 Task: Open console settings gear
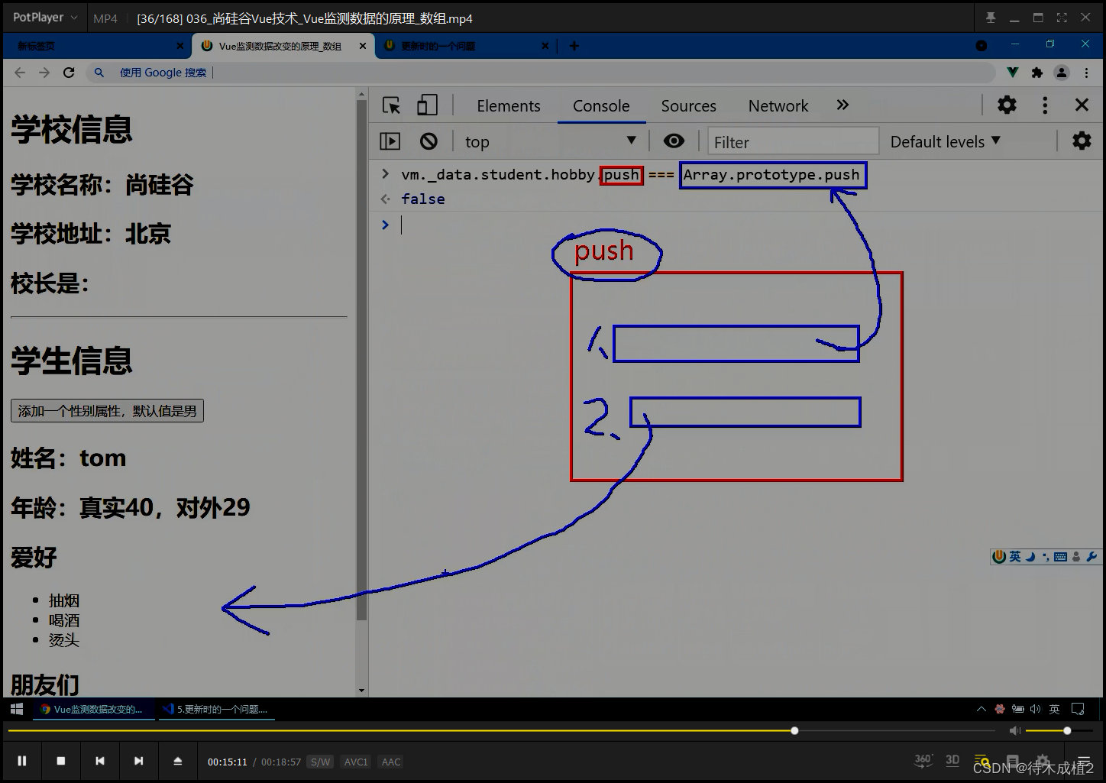tap(1082, 141)
